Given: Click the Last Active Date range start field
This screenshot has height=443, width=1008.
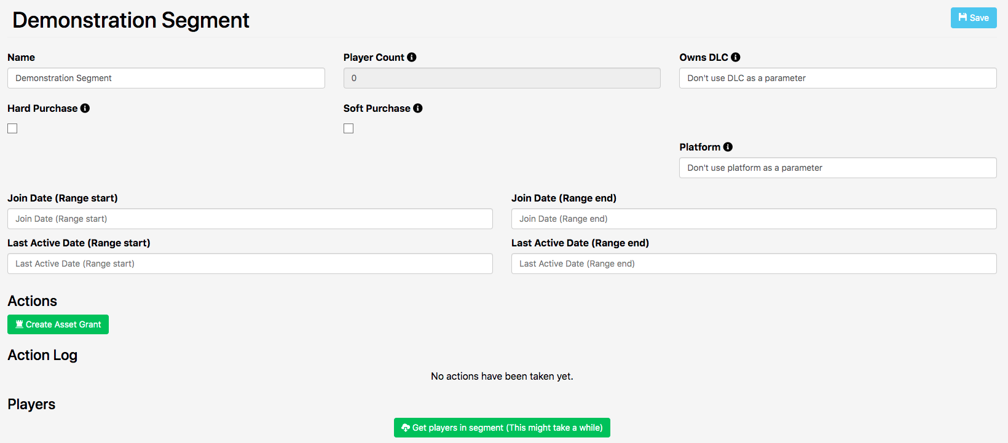Looking at the screenshot, I should [x=250, y=264].
